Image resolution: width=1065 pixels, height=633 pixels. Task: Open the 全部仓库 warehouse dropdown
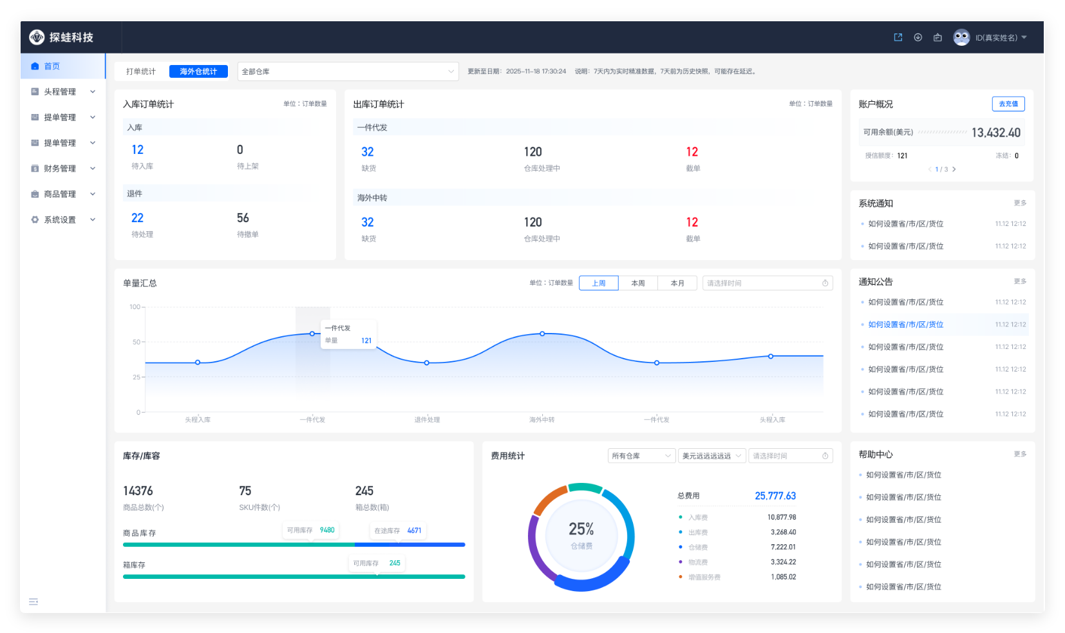348,71
